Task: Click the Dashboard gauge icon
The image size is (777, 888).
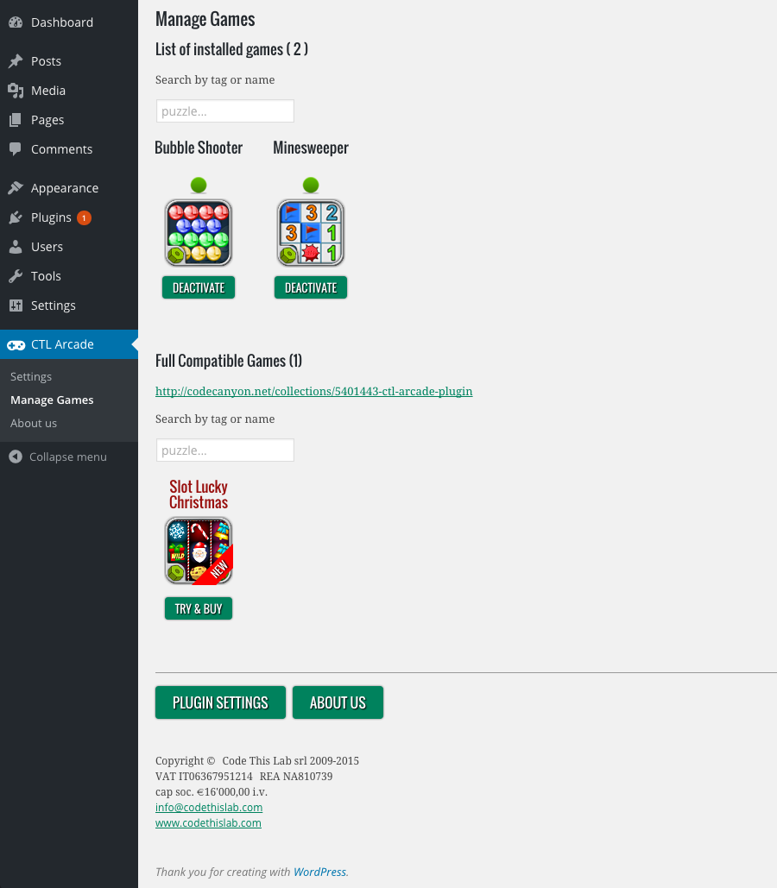Action: [16, 22]
